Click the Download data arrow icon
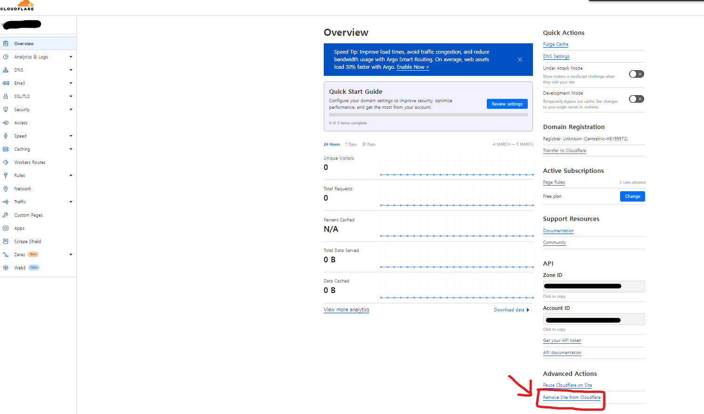This screenshot has height=414, width=704. coord(528,310)
